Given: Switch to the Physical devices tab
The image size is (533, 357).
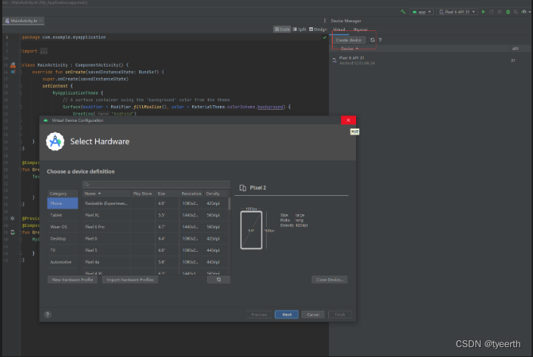Looking at the screenshot, I should click(361, 30).
